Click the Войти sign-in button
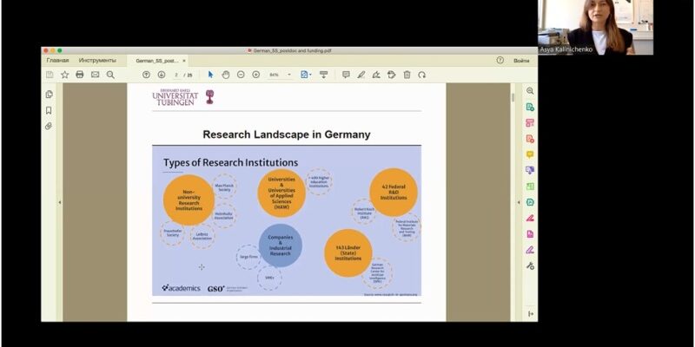This screenshot has width=695, height=347. pos(521,61)
